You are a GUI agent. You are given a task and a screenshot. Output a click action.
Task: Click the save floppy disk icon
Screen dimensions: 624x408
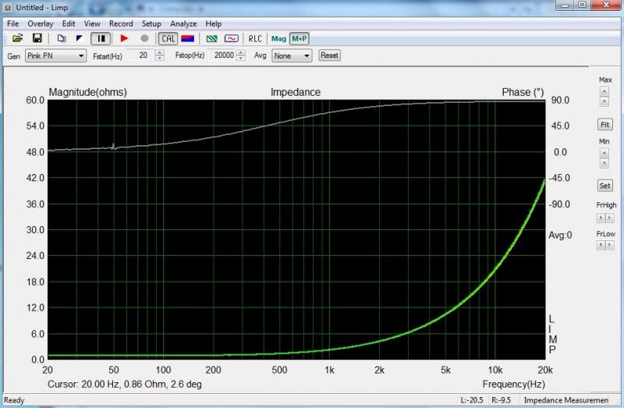(x=37, y=38)
